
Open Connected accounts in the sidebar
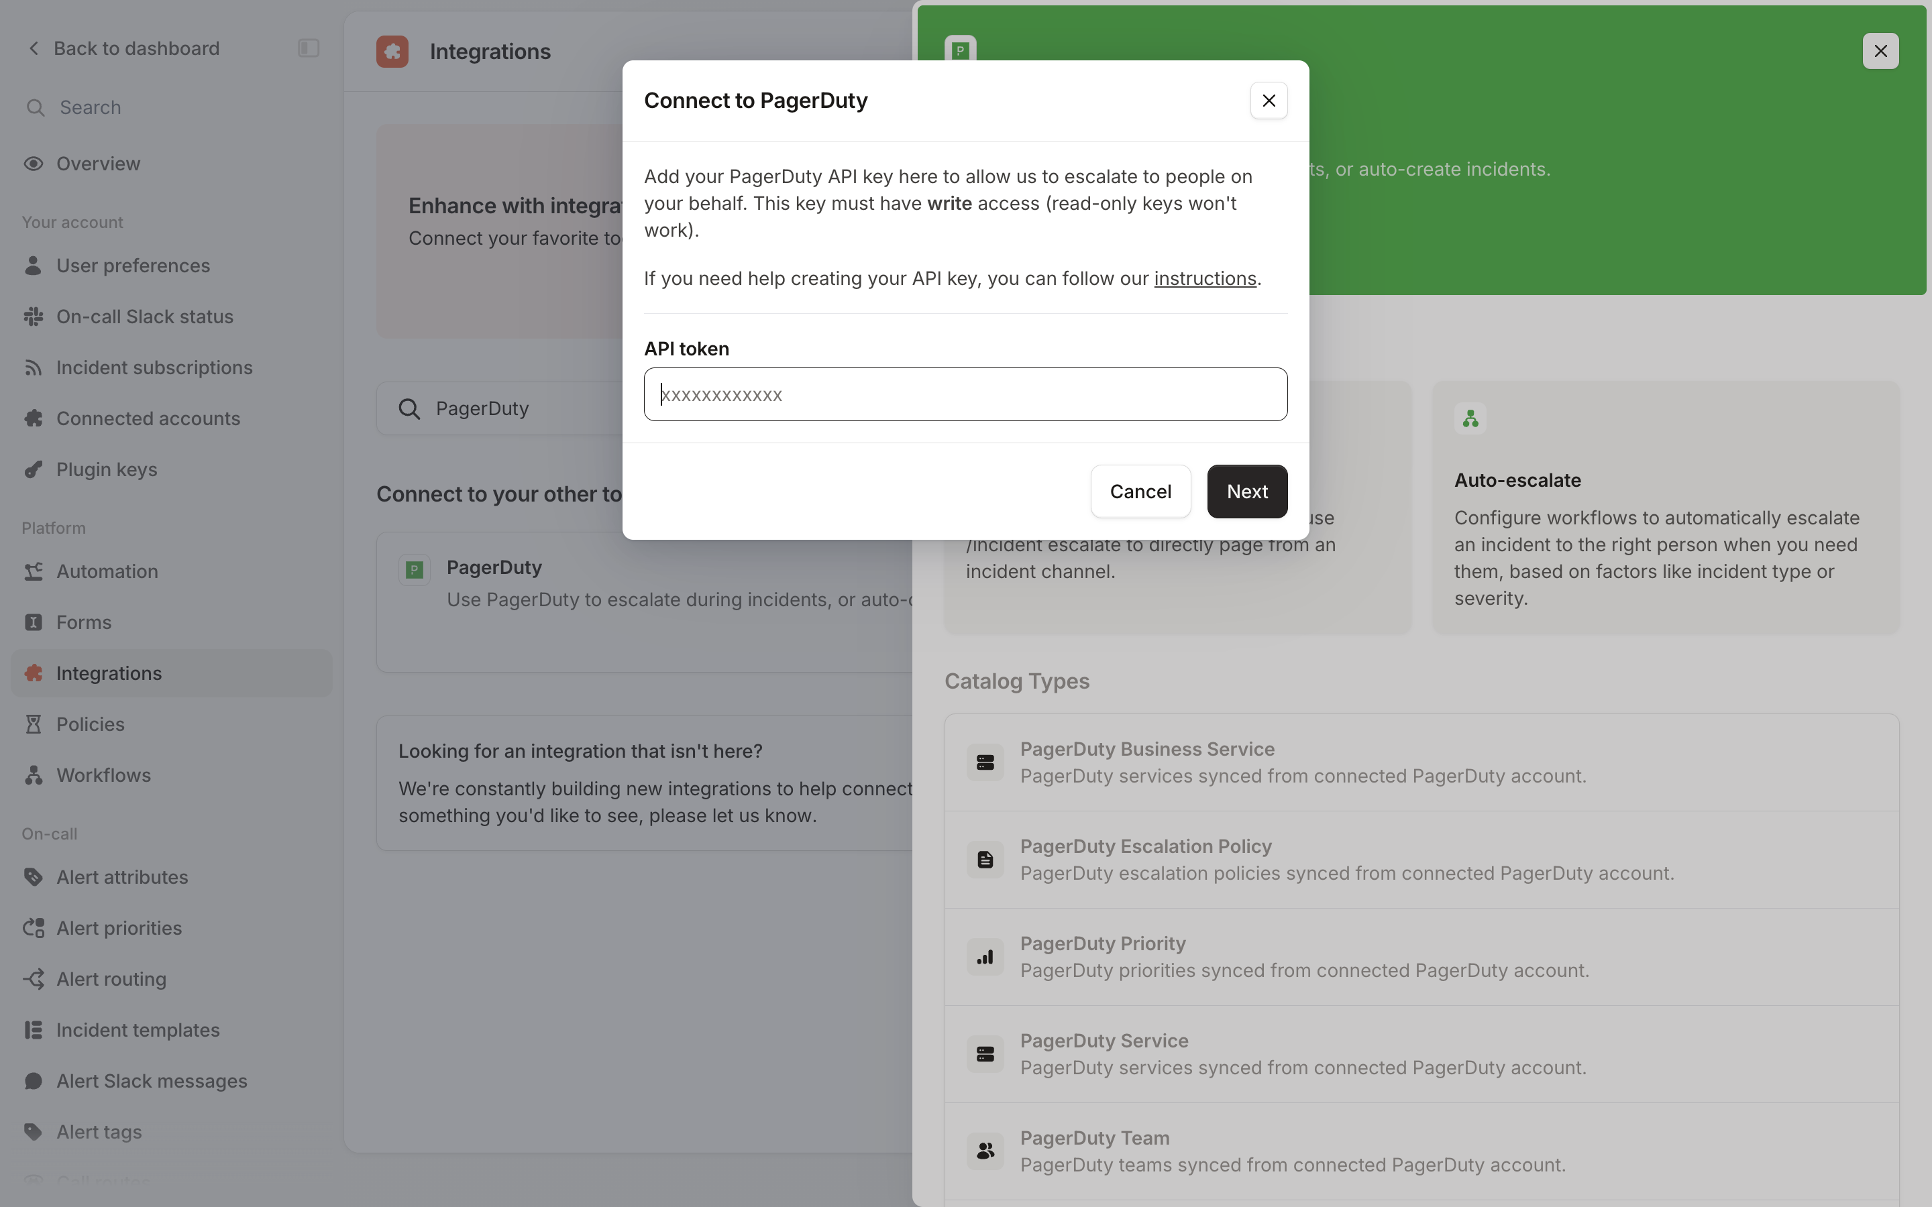171,419
